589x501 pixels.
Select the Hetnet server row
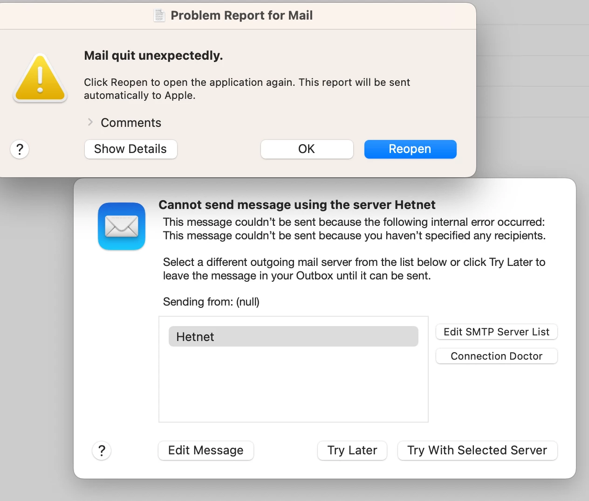(294, 336)
